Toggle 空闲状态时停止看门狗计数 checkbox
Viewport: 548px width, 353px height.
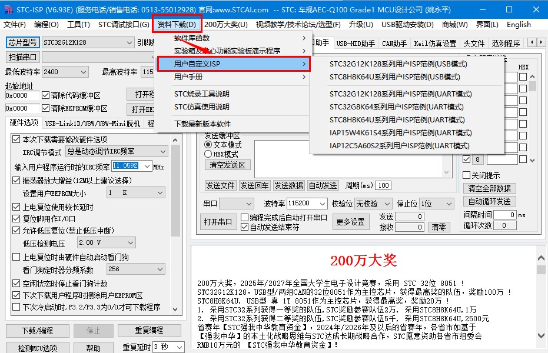(x=16, y=283)
